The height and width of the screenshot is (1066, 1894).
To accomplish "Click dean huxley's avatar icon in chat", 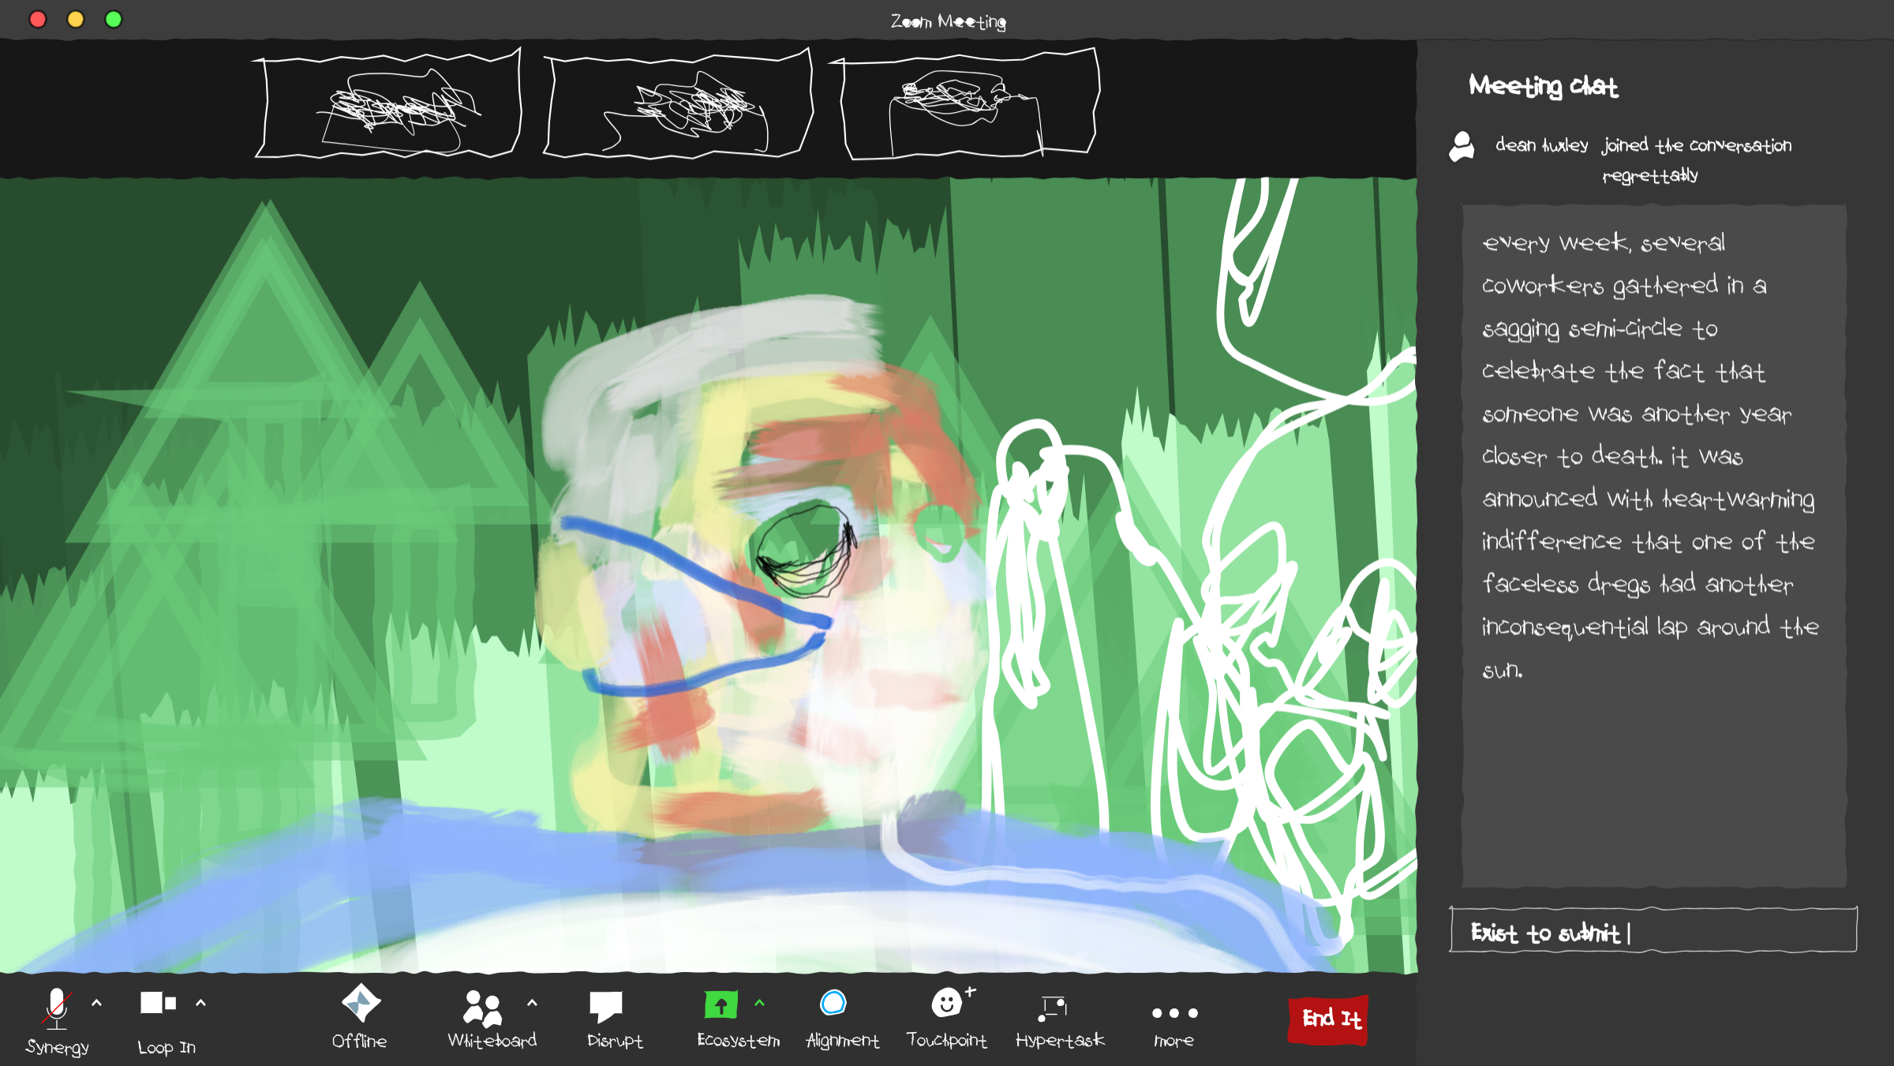I will [1462, 147].
